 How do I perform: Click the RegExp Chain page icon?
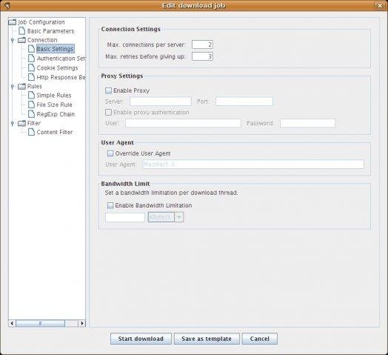(x=31, y=114)
